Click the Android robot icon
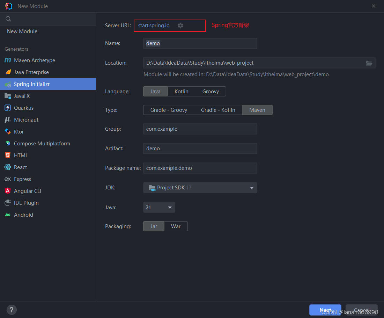Viewport: 384px width, 318px height. coord(8,215)
